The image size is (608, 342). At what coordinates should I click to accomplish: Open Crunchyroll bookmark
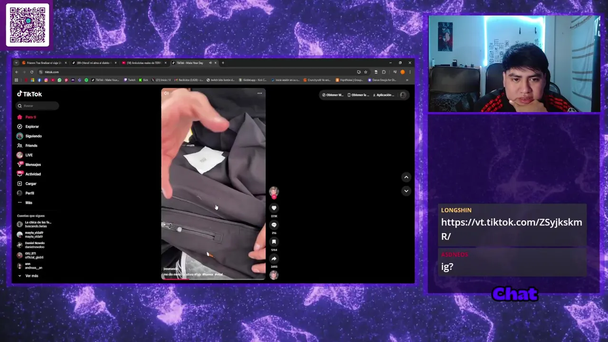tap(316, 80)
